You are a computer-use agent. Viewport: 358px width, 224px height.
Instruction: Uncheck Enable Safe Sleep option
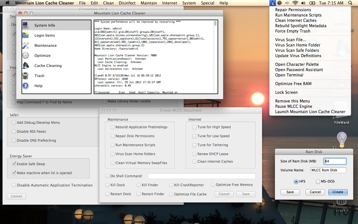[14, 164]
